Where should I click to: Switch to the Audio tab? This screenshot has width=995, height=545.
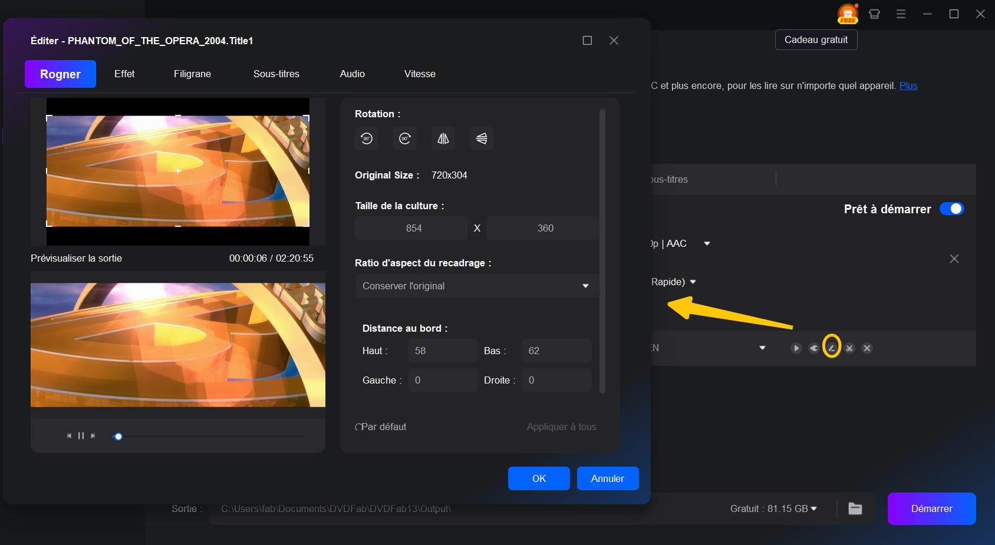pyautogui.click(x=352, y=74)
